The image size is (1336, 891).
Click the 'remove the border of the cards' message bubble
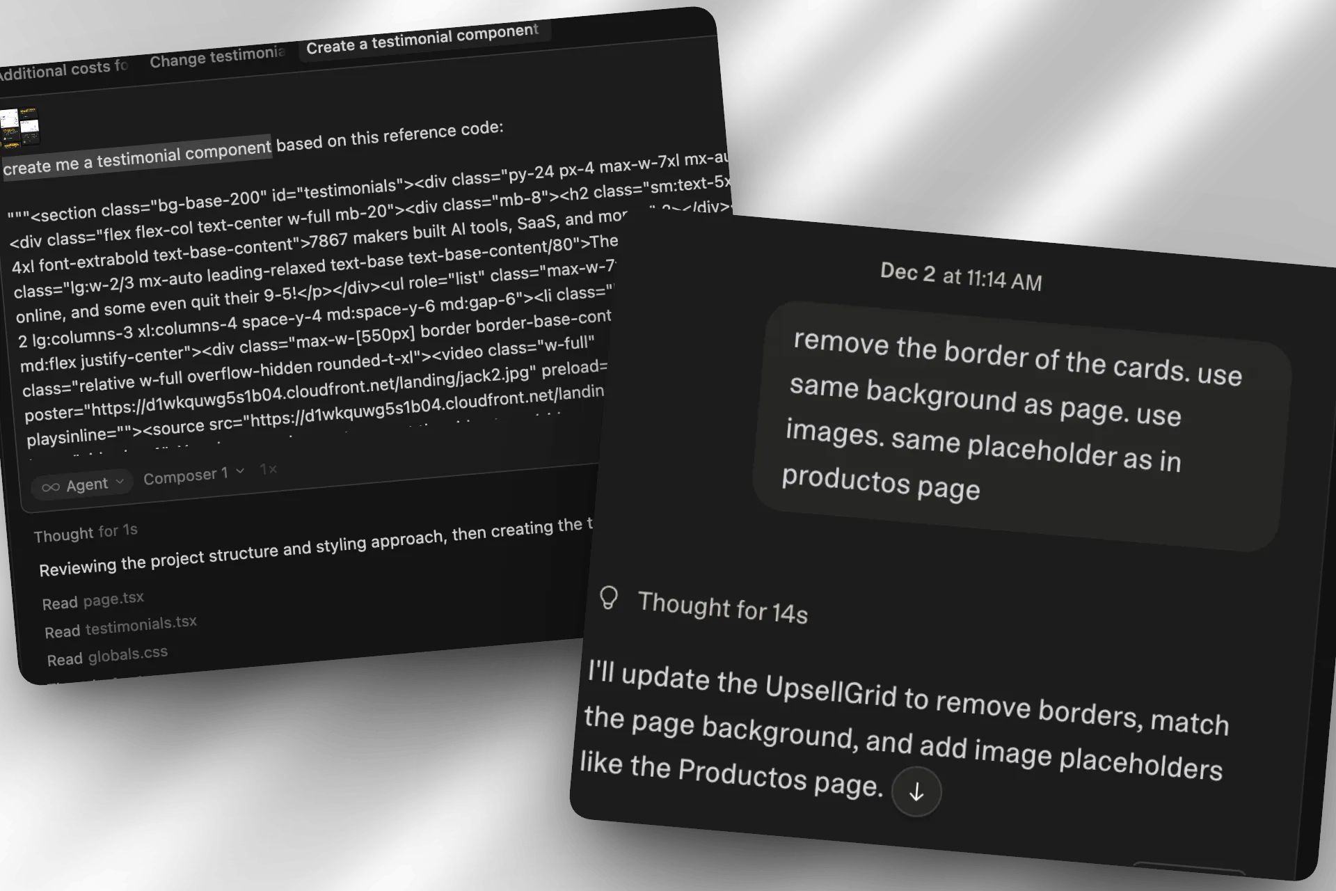click(x=1021, y=425)
